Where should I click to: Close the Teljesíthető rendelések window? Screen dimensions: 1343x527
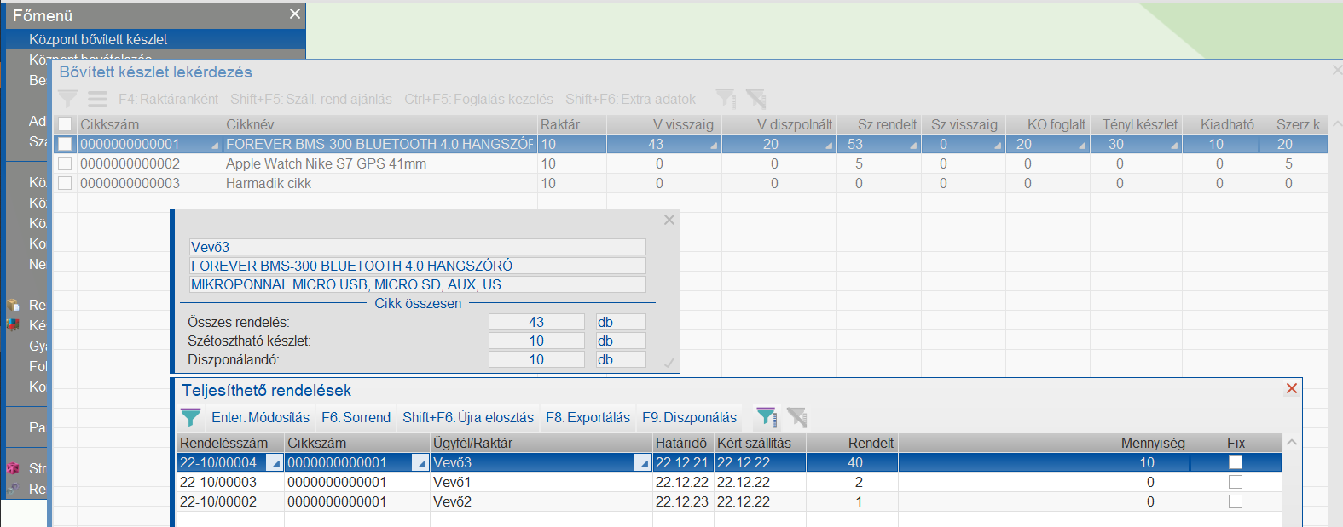pos(1292,388)
